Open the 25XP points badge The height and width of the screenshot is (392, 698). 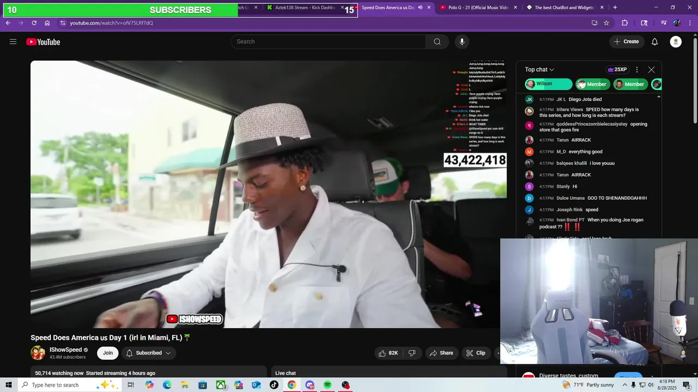point(617,70)
